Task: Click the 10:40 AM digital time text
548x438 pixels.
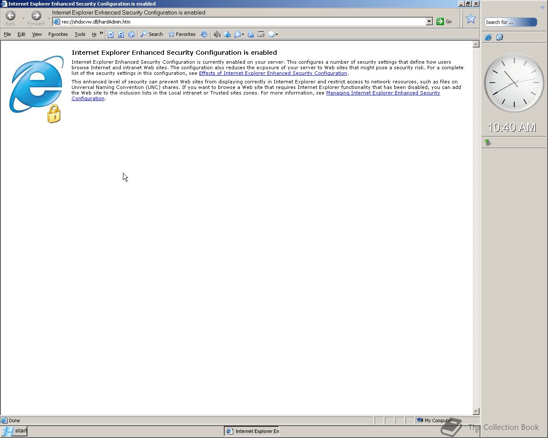Action: (x=512, y=127)
